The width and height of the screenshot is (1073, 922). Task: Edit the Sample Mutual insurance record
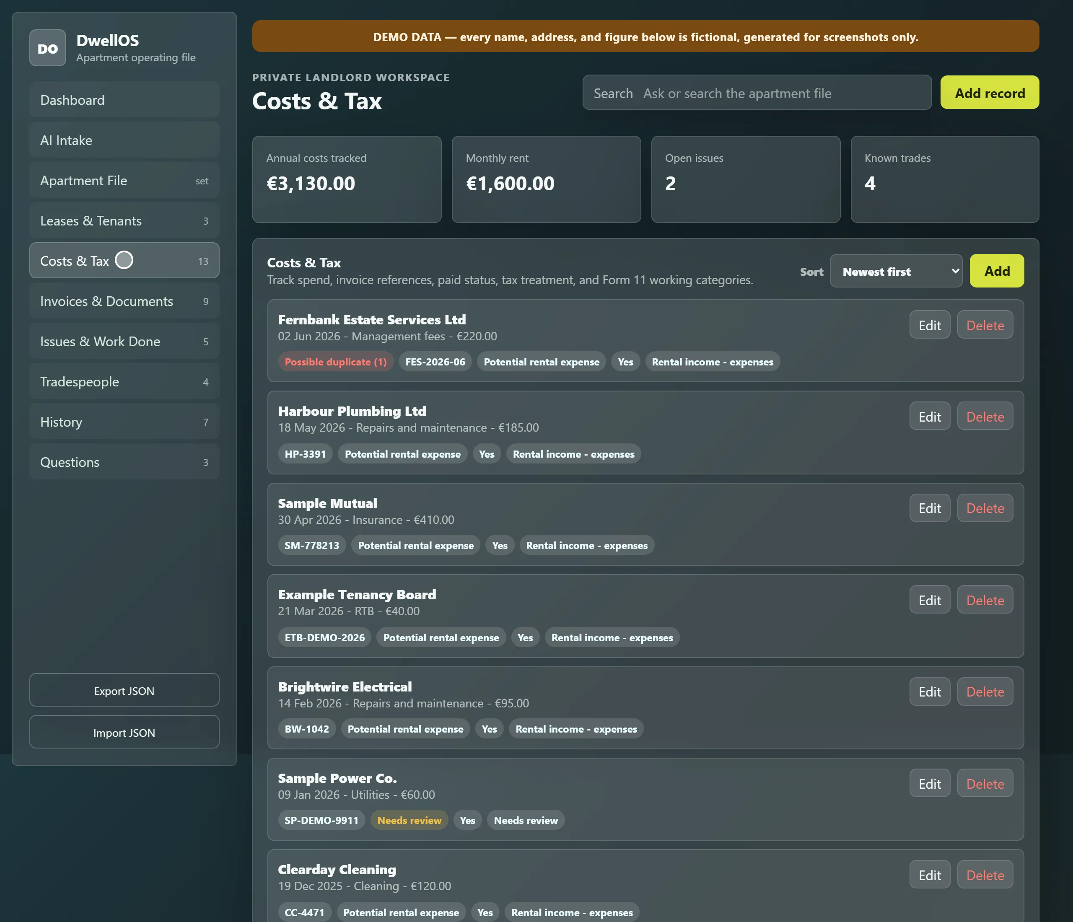pyautogui.click(x=930, y=508)
